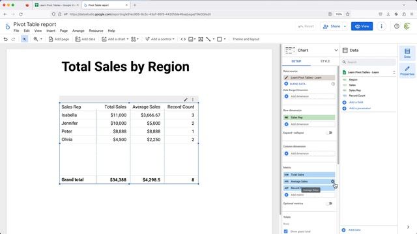Click the undo arrow in toolbar
This screenshot has width=417, height=234.
tap(5, 39)
